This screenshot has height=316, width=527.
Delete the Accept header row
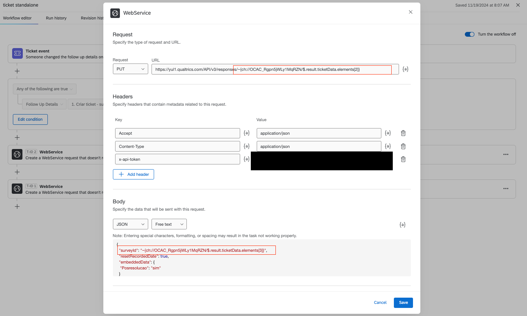pyautogui.click(x=403, y=133)
